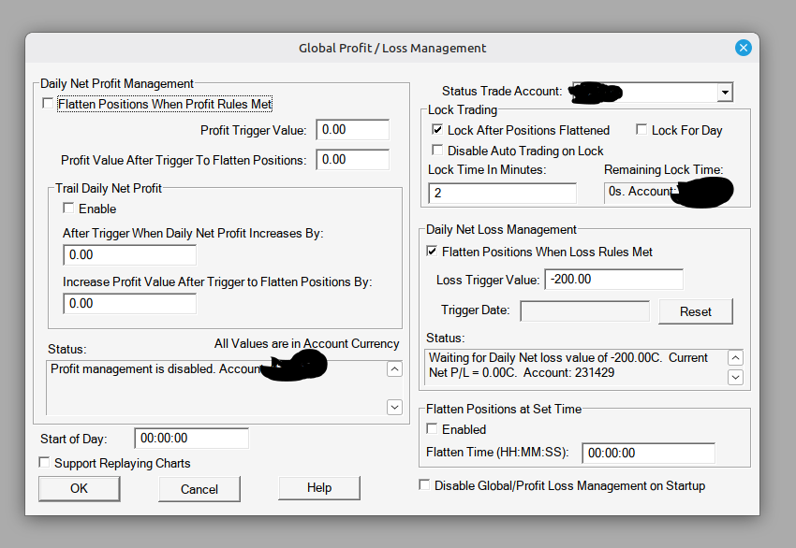This screenshot has height=548, width=796.
Task: Click the Loss Trigger Value field
Action: click(613, 280)
